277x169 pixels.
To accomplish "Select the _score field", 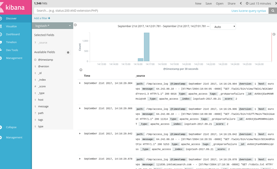I will pyautogui.click(x=42, y=86).
